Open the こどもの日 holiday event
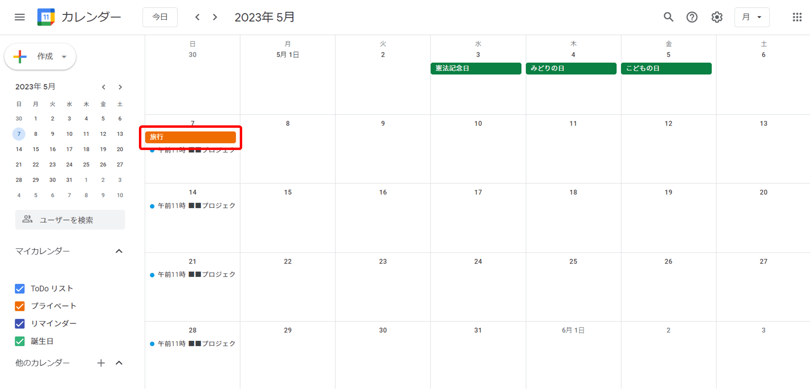The width and height of the screenshot is (810, 389). (x=666, y=68)
